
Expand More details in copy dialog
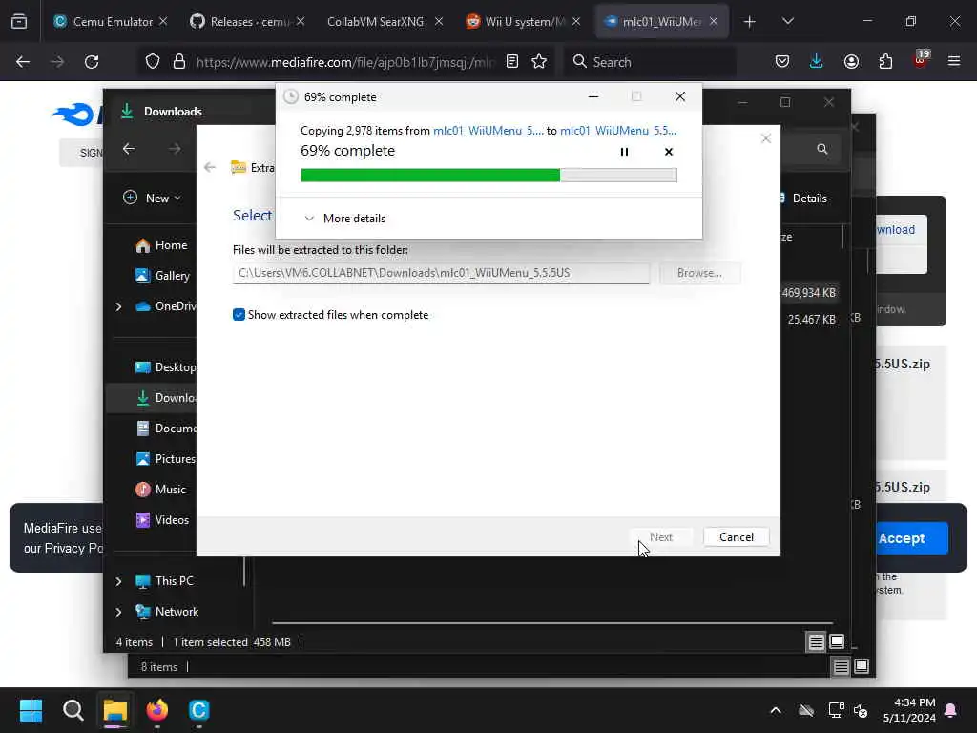(x=344, y=219)
